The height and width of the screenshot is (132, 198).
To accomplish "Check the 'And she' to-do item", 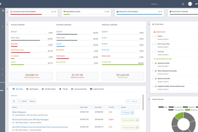I will tap(156, 52).
